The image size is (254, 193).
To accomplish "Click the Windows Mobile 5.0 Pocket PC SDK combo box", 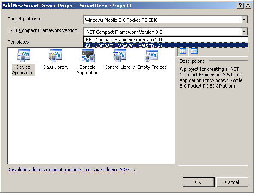I will point(165,20).
